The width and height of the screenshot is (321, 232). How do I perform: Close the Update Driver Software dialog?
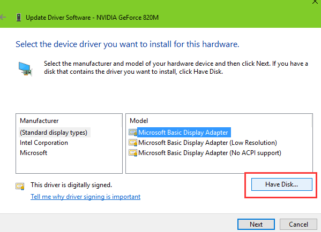point(315,2)
